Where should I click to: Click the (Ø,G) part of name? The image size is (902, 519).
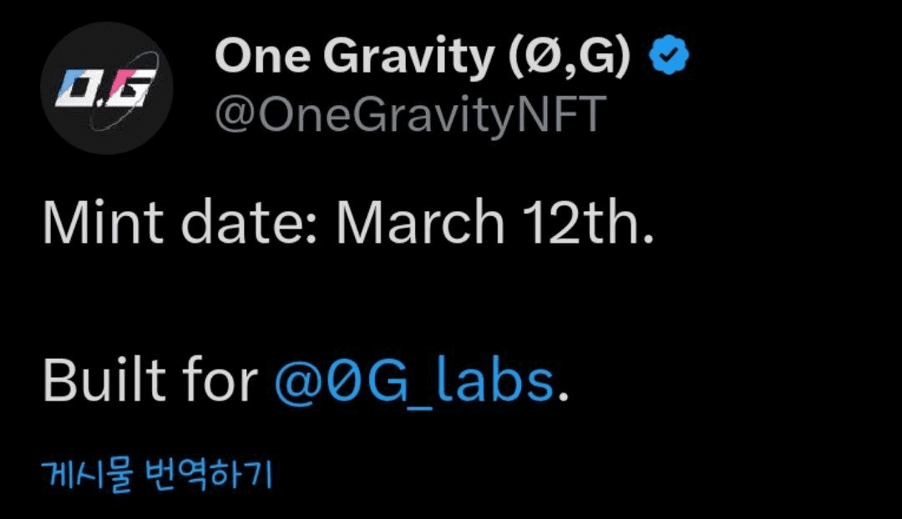point(570,57)
